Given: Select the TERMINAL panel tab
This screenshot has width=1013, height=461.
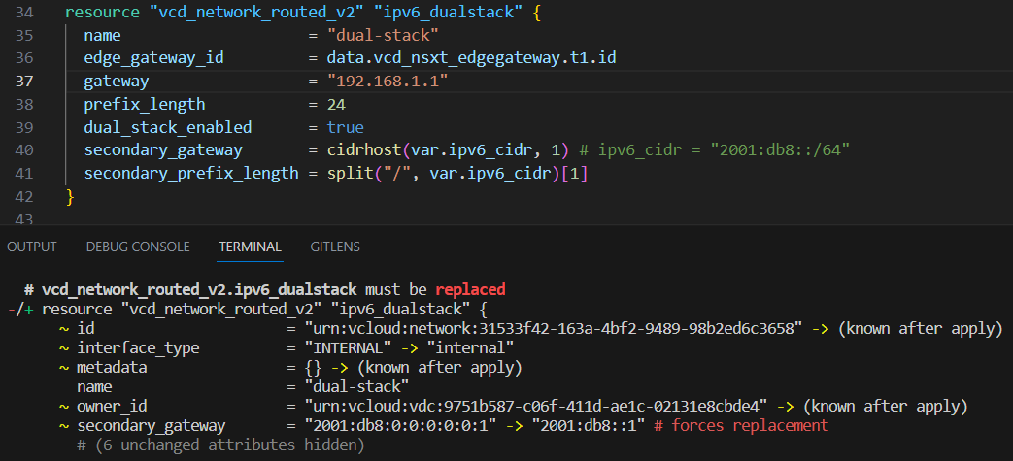Looking at the screenshot, I should 250,247.
